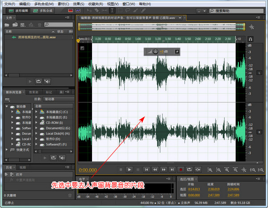Switch to 标记 tab
The width and height of the screenshot is (268, 208).
[49, 92]
